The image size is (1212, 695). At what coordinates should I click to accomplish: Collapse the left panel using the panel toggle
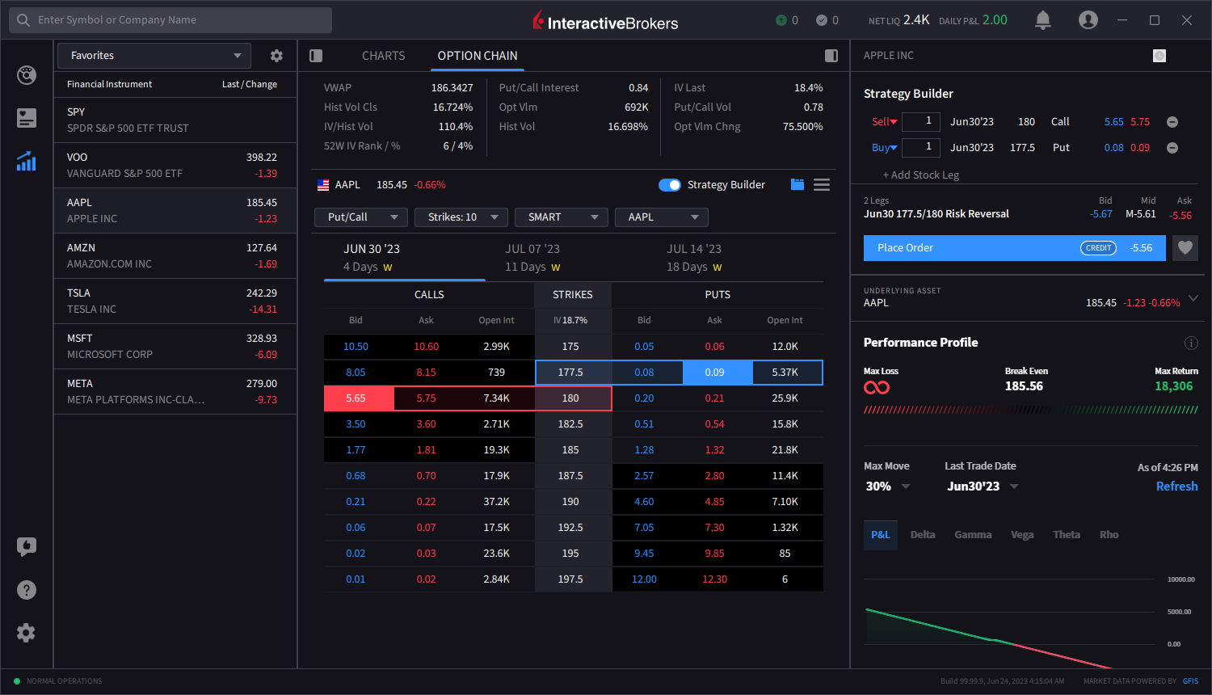(x=315, y=55)
